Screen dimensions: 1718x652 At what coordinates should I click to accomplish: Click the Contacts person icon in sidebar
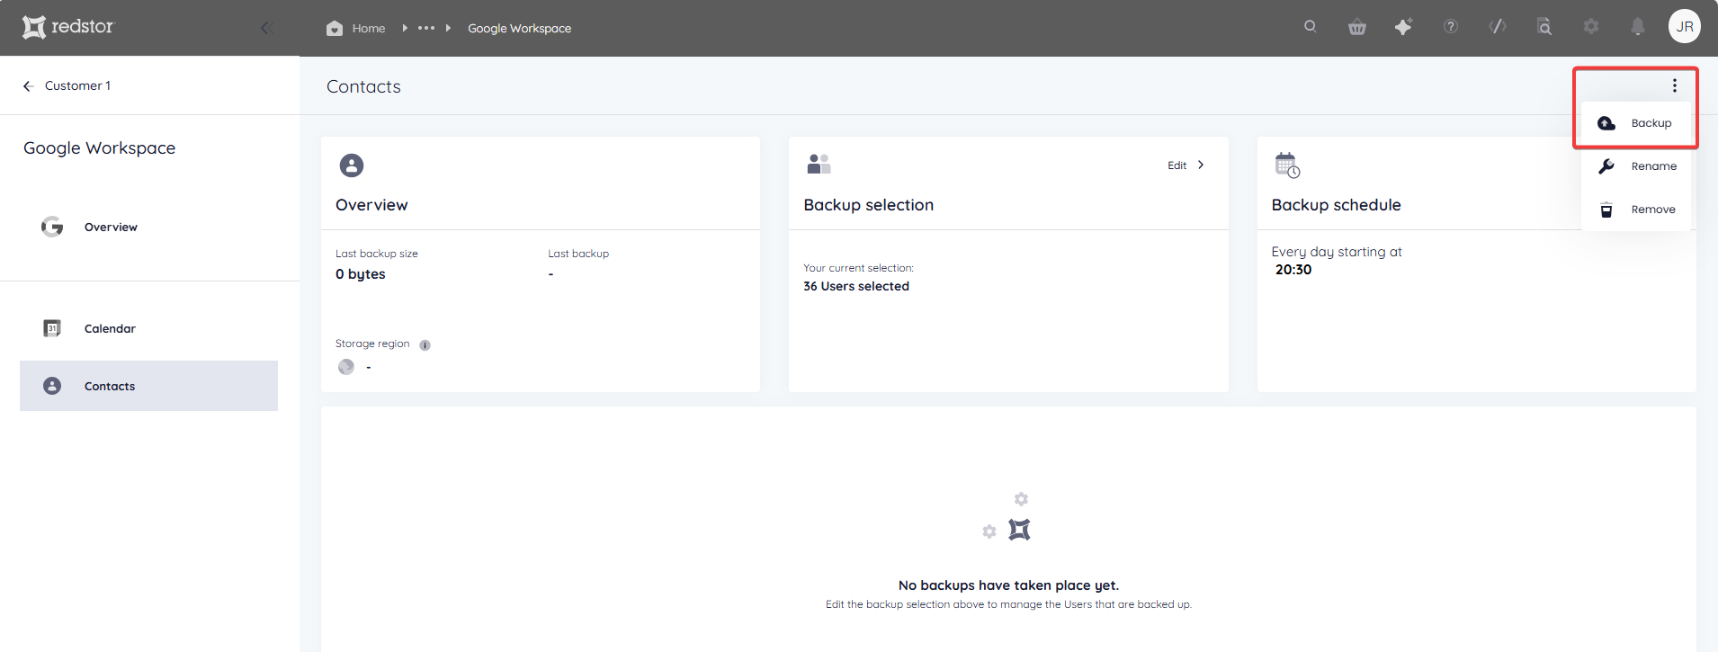coord(52,386)
